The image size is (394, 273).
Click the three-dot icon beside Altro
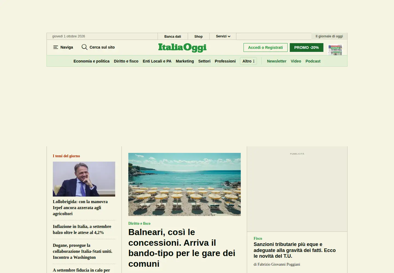254,61
